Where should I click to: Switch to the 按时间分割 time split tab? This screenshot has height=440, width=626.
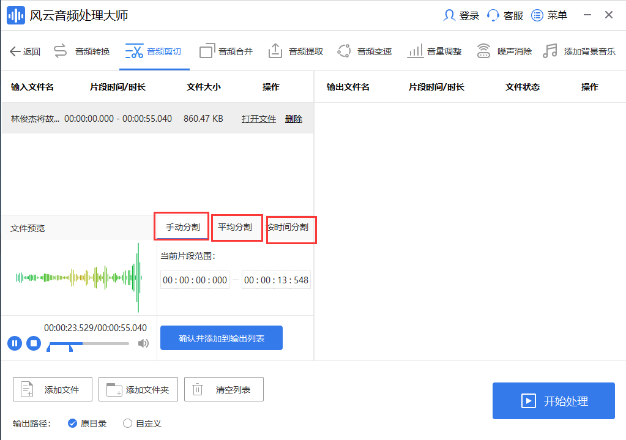pos(288,227)
